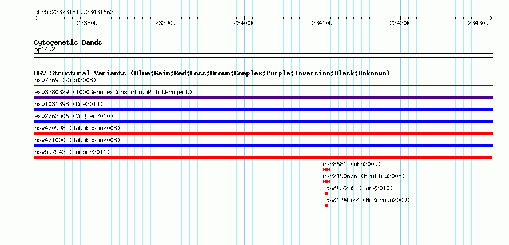This screenshot has width=509, height=245.
Task: Click the chr5:23373181..23431662 coordinate label
Action: tap(74, 13)
